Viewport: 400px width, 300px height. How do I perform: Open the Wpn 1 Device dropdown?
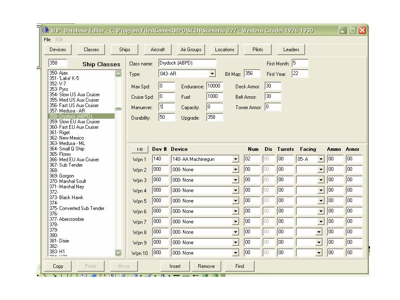(x=235, y=159)
